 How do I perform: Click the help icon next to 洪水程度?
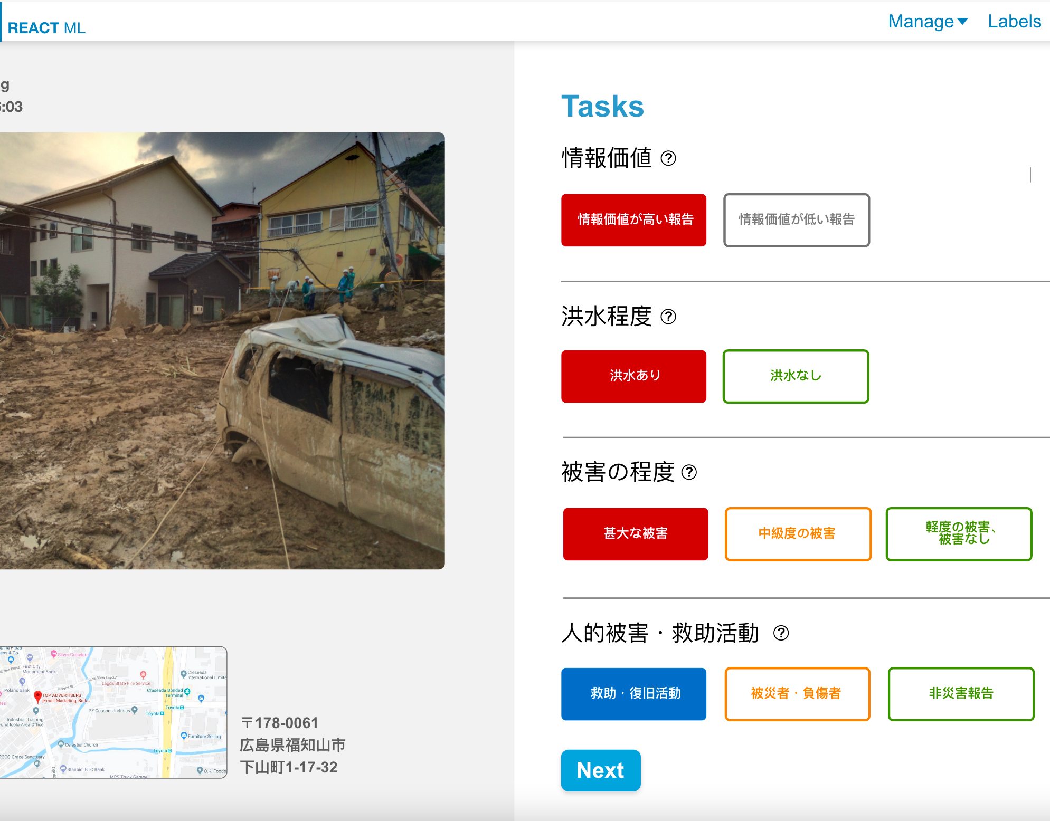668,317
